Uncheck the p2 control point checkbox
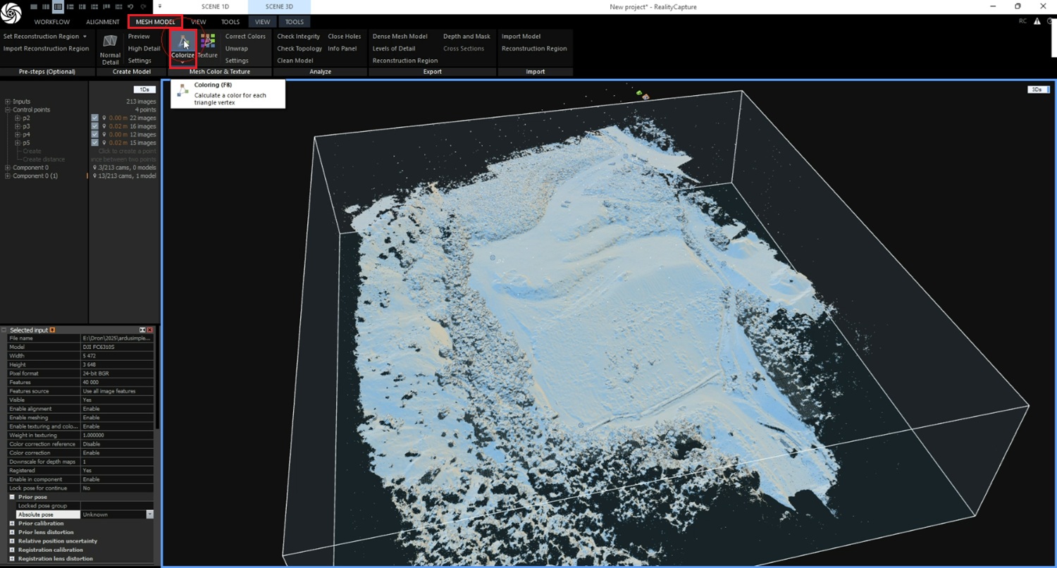1057x568 pixels. coord(95,118)
